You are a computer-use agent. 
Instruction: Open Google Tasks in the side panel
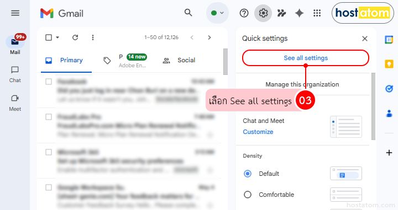click(389, 89)
